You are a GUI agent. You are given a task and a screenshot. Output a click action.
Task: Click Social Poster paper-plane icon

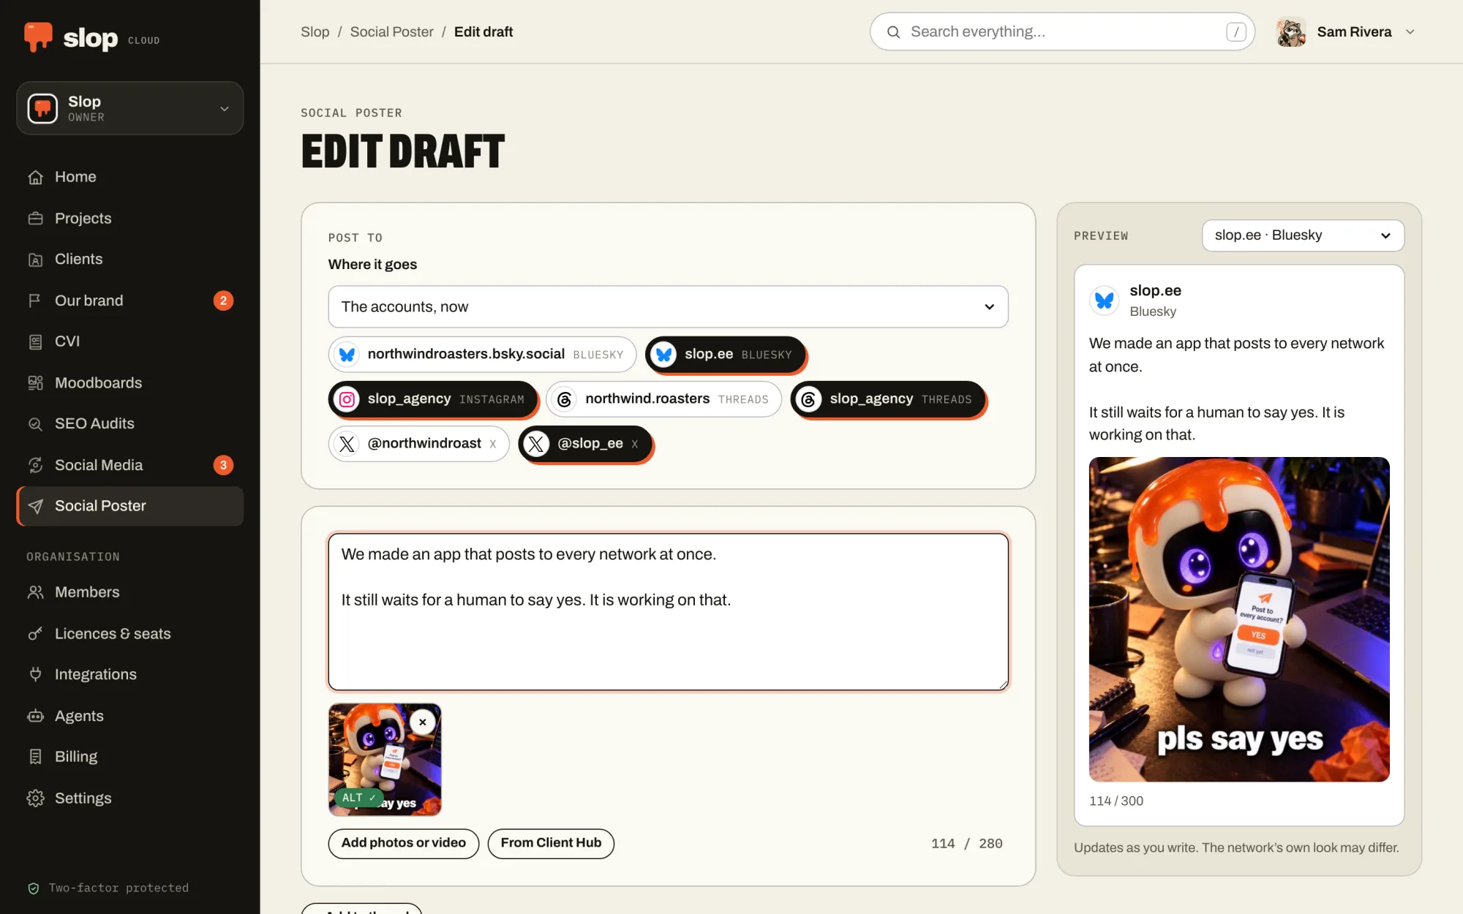tap(35, 506)
